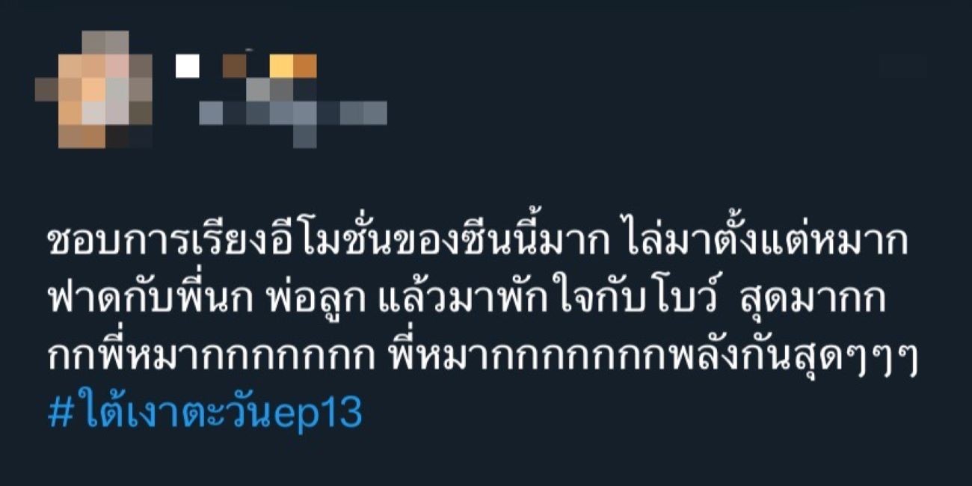Click the blurred display name above the handle
The height and width of the screenshot is (486, 972).
point(247,67)
